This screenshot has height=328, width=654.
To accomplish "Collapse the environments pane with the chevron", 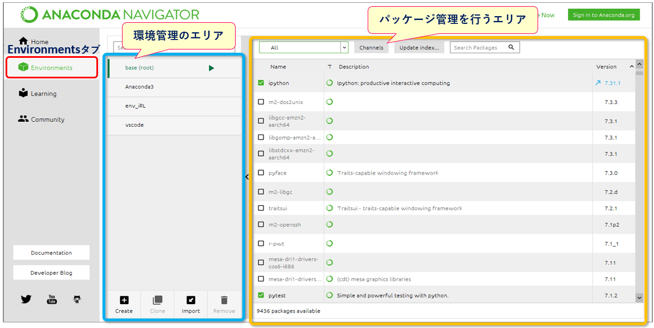I will click(x=246, y=177).
